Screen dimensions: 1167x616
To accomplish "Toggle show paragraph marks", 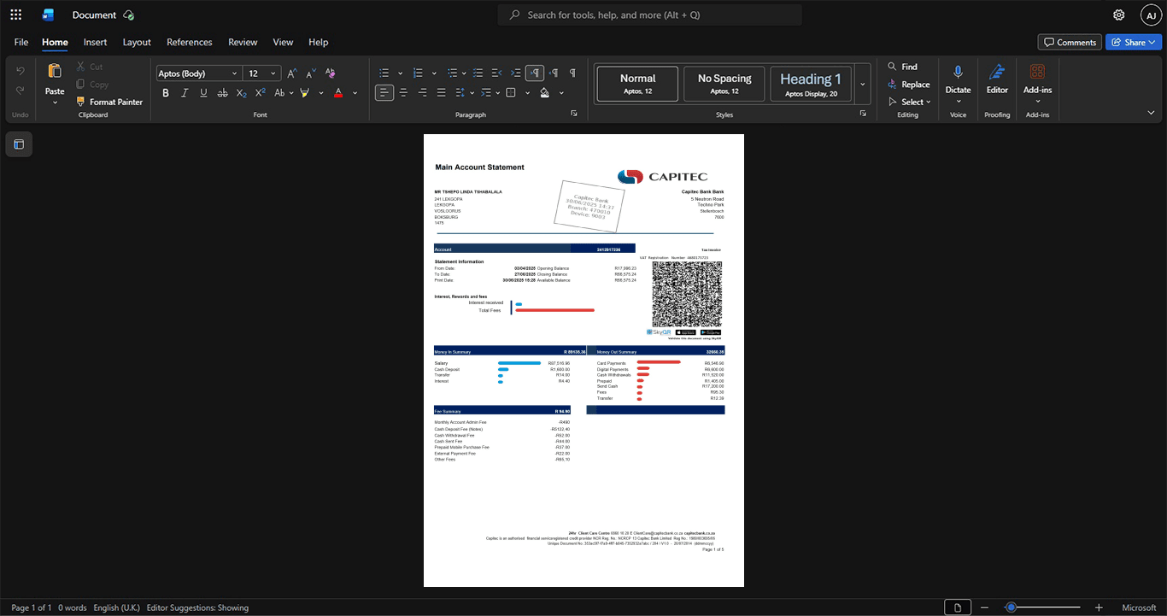I will (x=572, y=73).
